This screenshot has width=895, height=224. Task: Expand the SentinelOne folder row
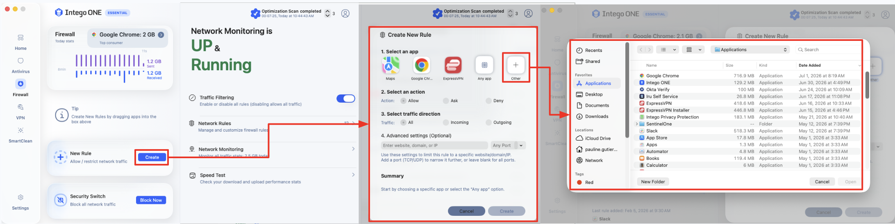pos(636,124)
